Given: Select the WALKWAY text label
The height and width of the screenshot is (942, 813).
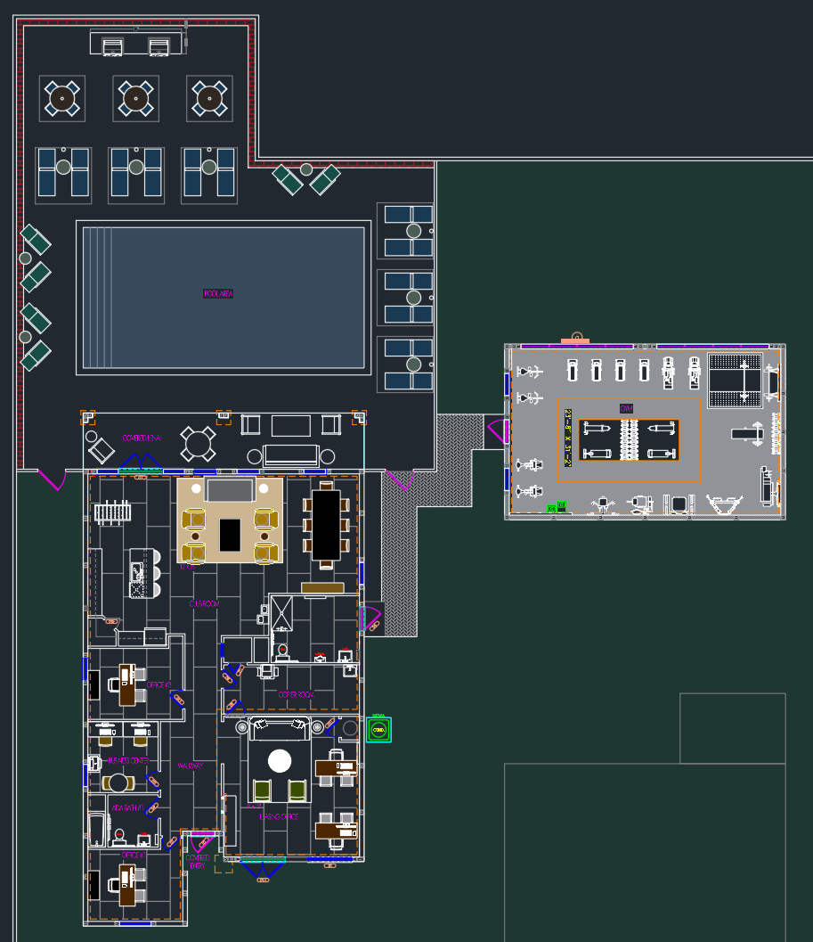Looking at the screenshot, I should click(x=191, y=766).
